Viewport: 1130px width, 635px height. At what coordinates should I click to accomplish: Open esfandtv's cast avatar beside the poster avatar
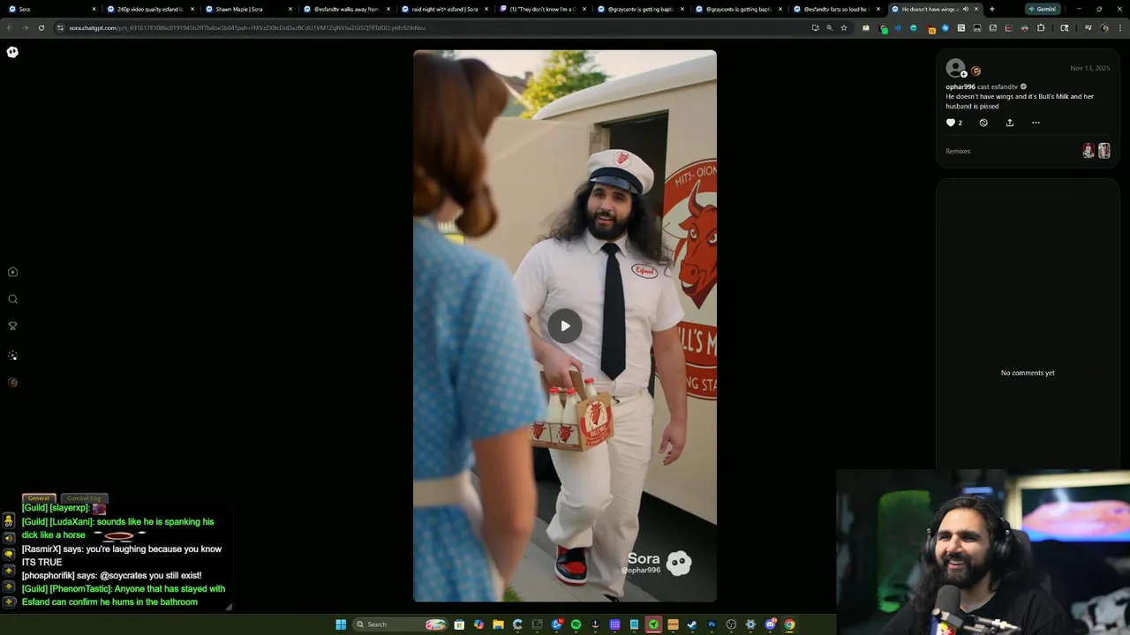click(x=976, y=71)
